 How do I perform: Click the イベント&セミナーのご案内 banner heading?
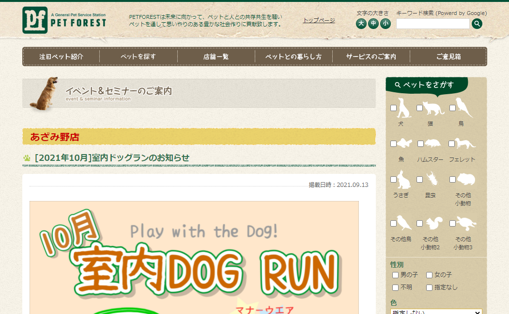[x=119, y=91]
